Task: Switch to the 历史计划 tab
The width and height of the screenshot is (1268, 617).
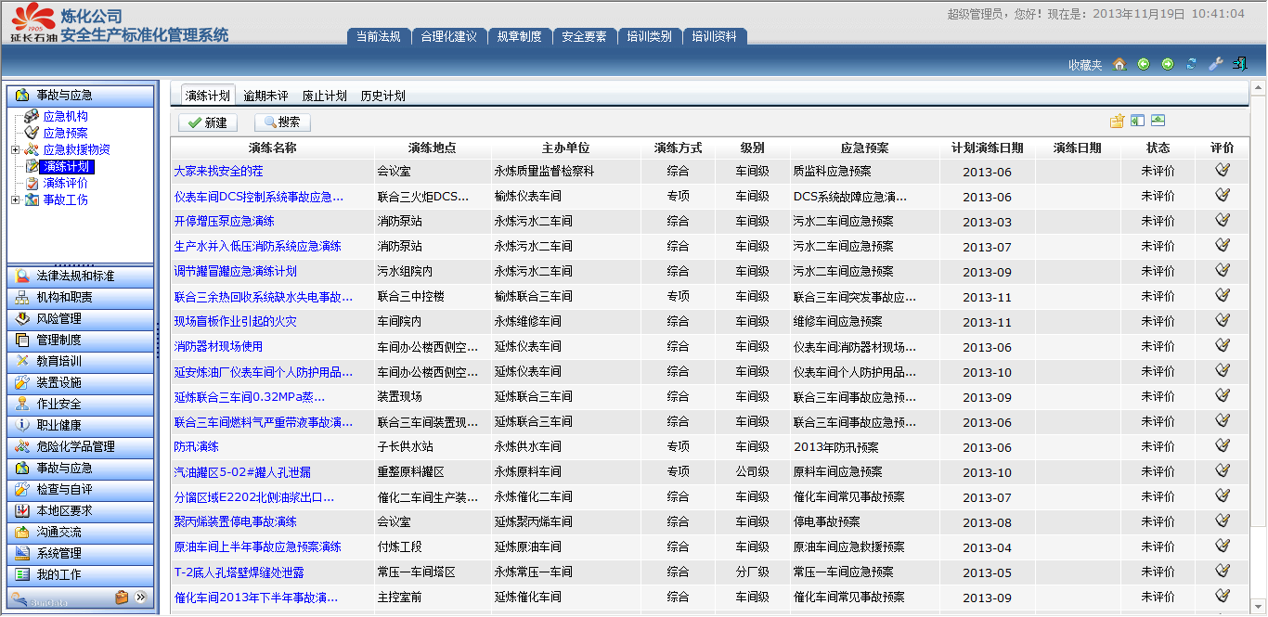Action: tap(382, 96)
